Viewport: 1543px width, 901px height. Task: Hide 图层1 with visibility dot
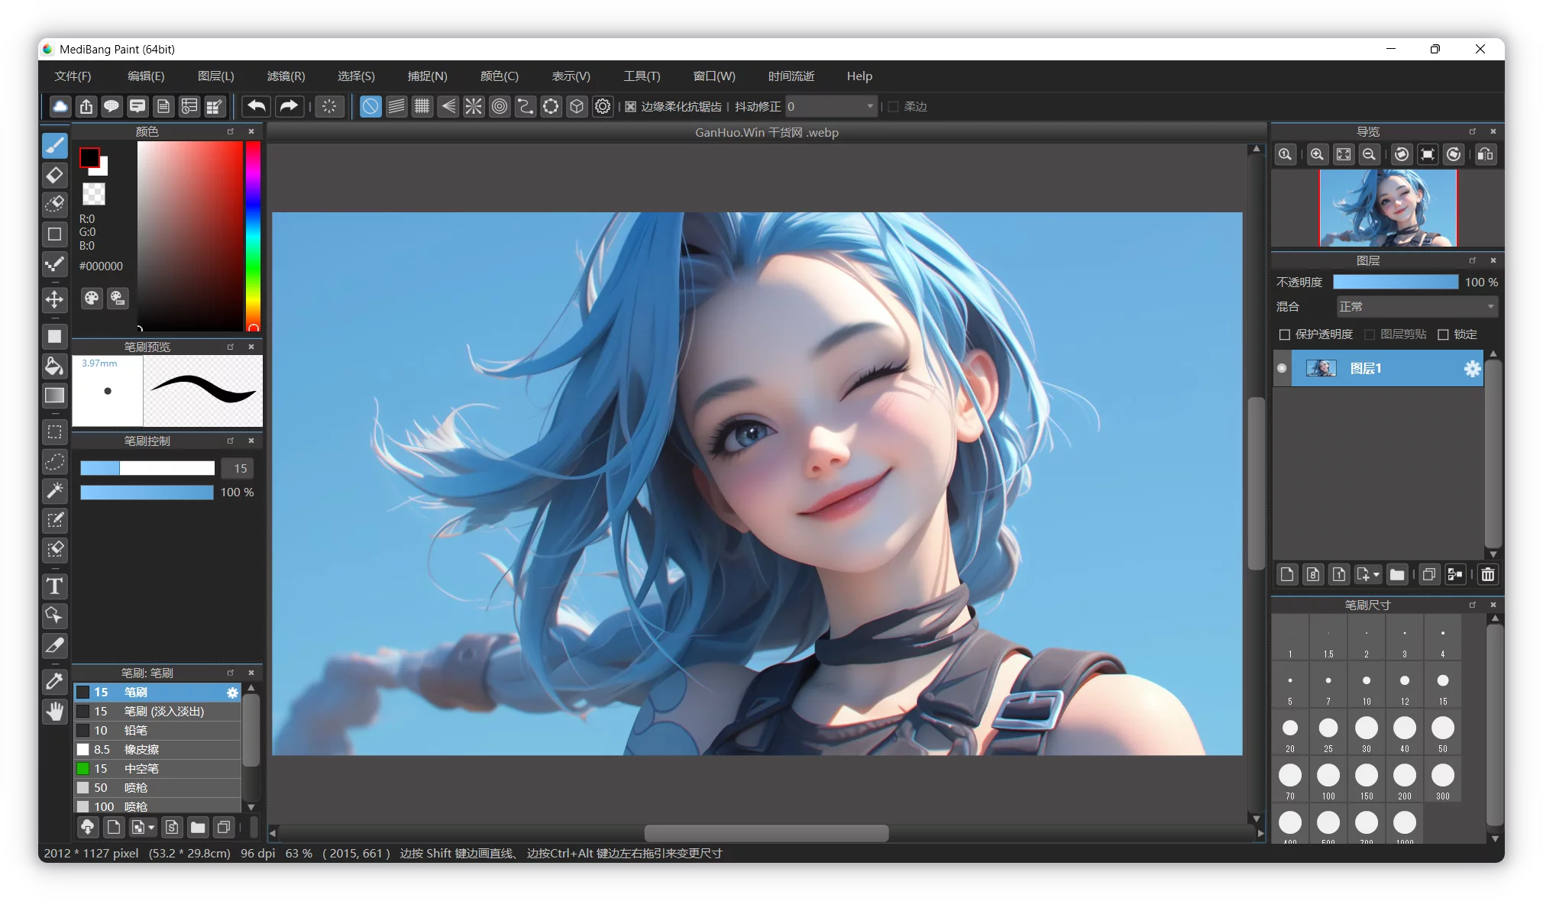click(x=1282, y=368)
